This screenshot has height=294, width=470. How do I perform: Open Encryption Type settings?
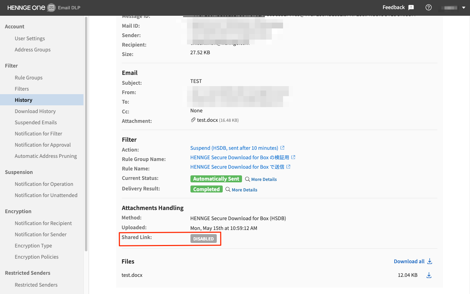click(33, 246)
